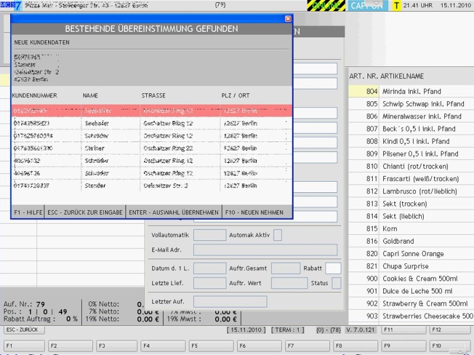Click the bottom-row F10 function key button
The image size is (474, 355).
point(450,346)
